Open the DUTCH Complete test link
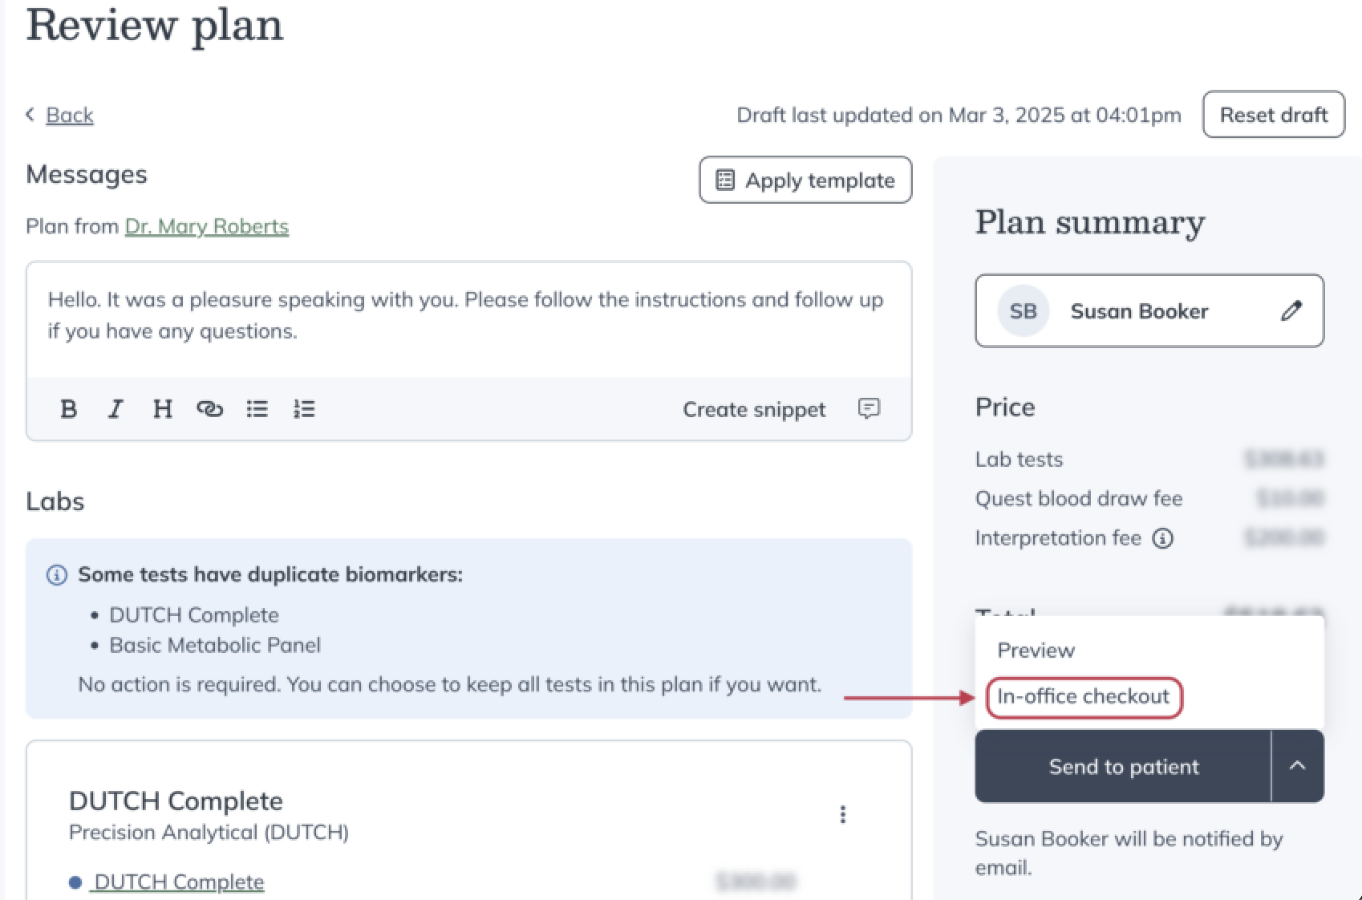 pyautogui.click(x=178, y=882)
